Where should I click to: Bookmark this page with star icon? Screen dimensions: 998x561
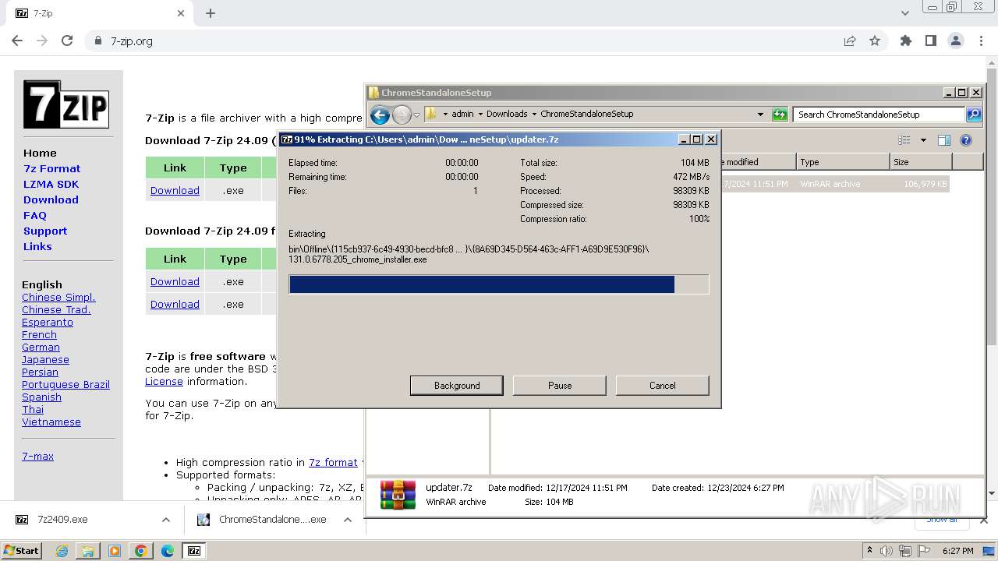[x=875, y=41]
